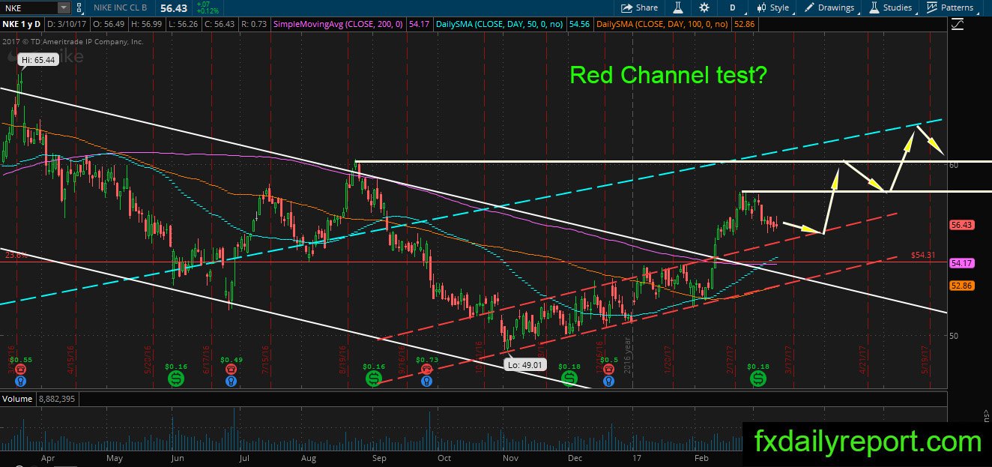992x467 pixels.
Task: Click the earnings phone icon under $0.49
Action: (231, 369)
